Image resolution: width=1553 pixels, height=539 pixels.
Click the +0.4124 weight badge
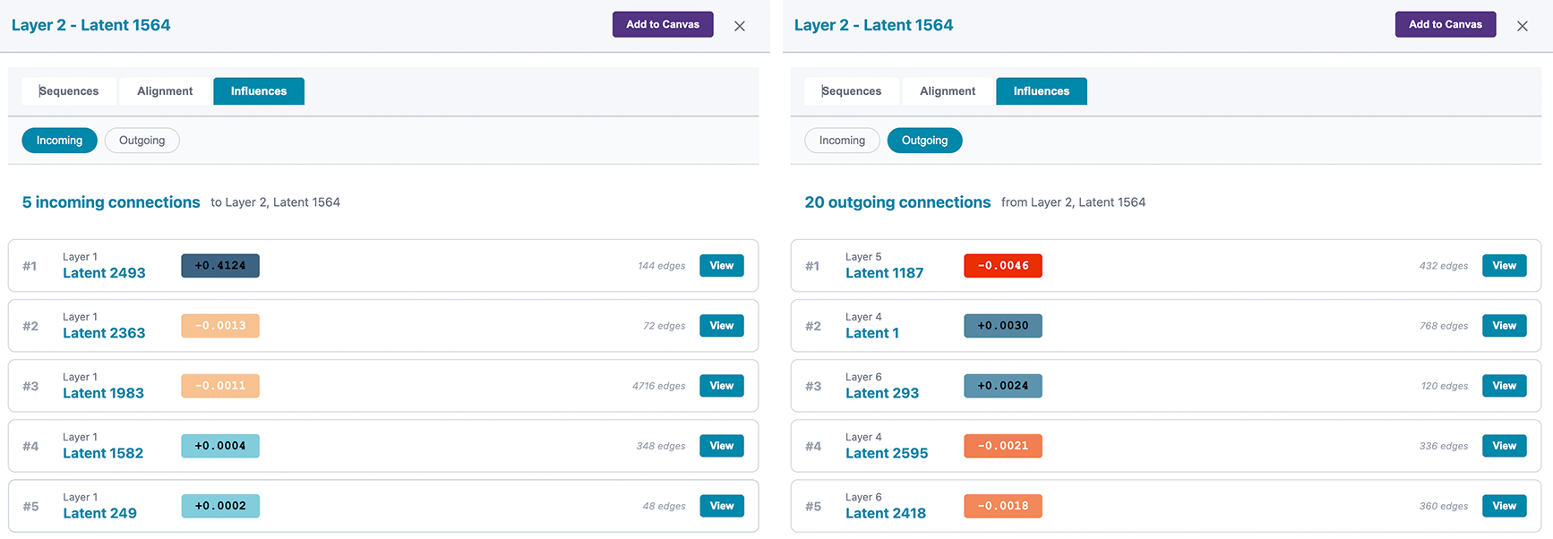tap(220, 266)
